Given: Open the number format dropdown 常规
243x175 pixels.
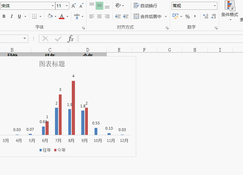Looking at the screenshot, I should tap(215, 6).
